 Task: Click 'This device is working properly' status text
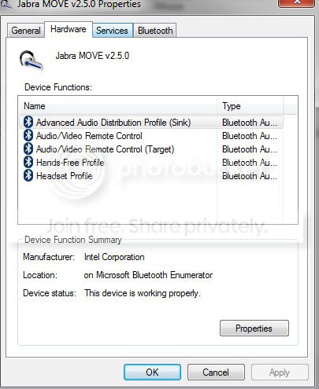(143, 293)
